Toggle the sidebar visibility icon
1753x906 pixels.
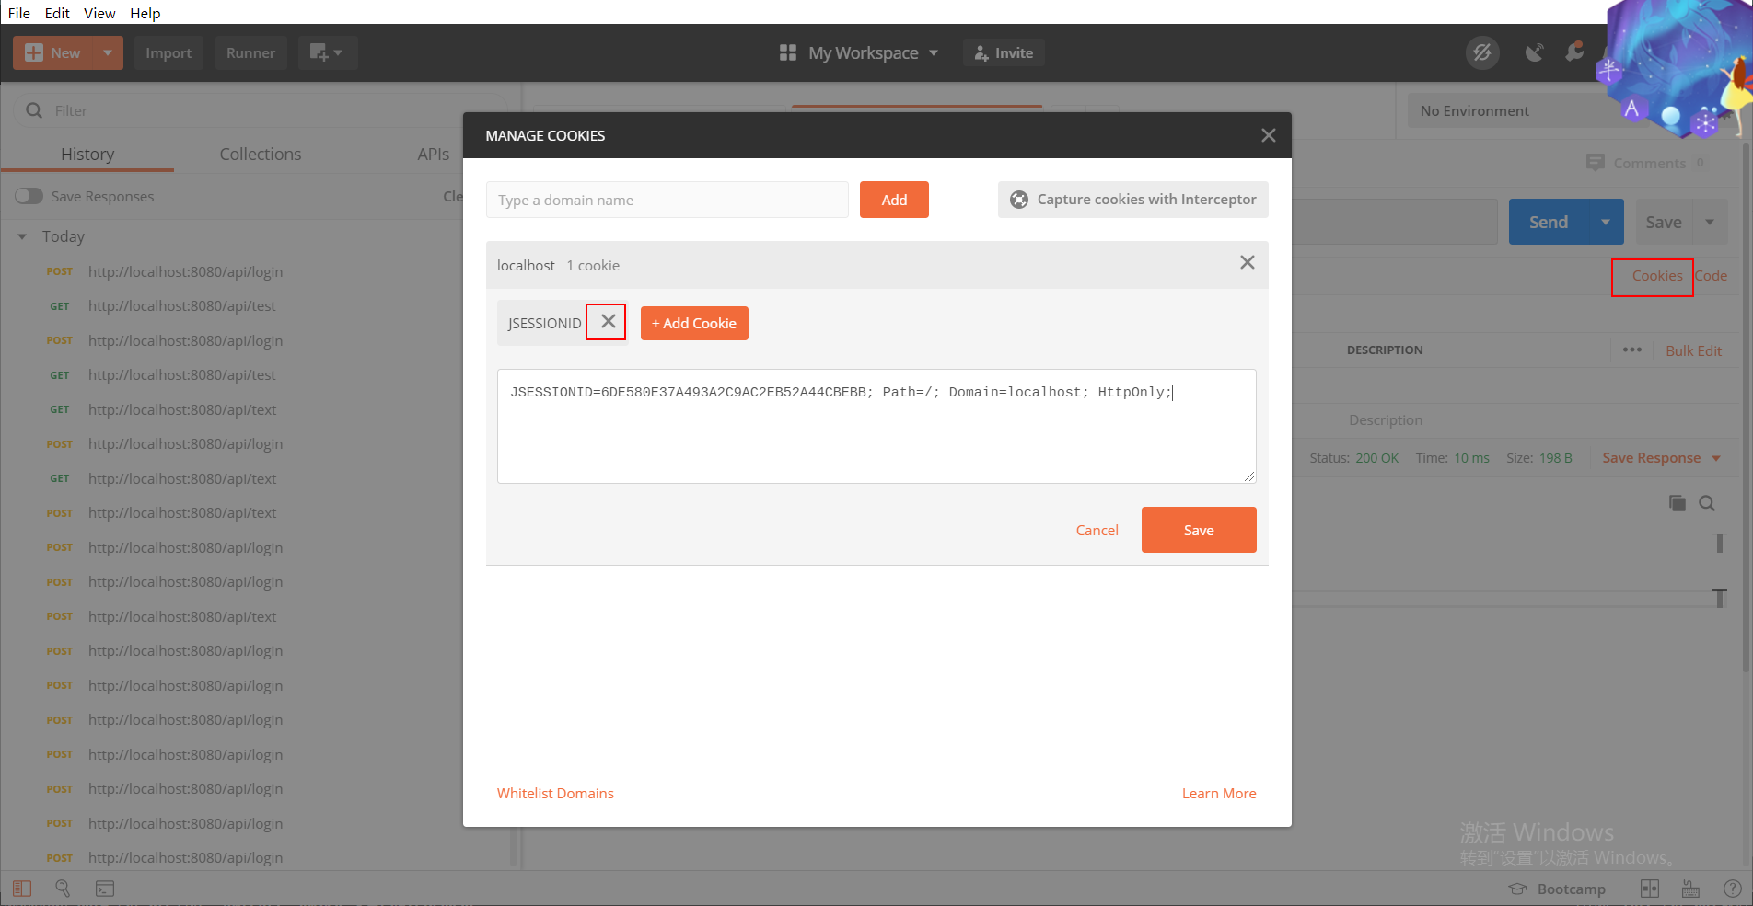click(22, 889)
